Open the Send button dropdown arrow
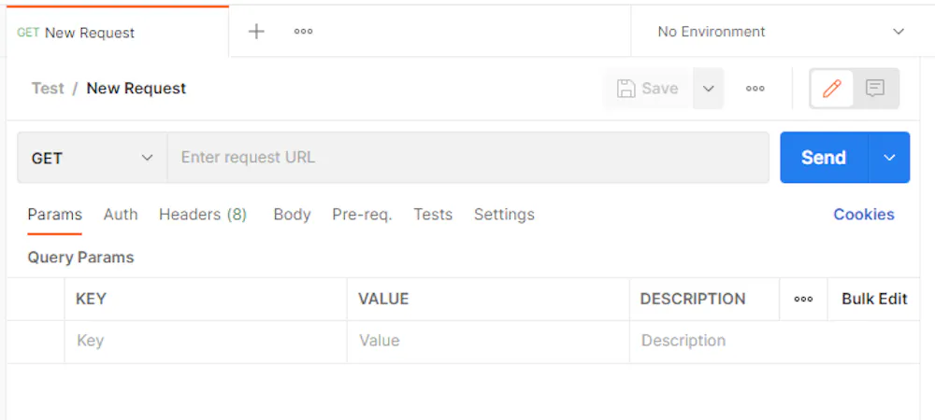935x420 pixels. pos(889,158)
